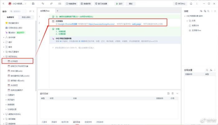Select the green note on line 1
The height and width of the screenshot is (125, 218).
pyautogui.click(x=115, y=17)
